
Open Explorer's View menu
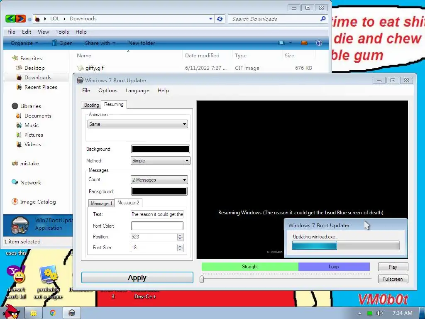(43, 32)
